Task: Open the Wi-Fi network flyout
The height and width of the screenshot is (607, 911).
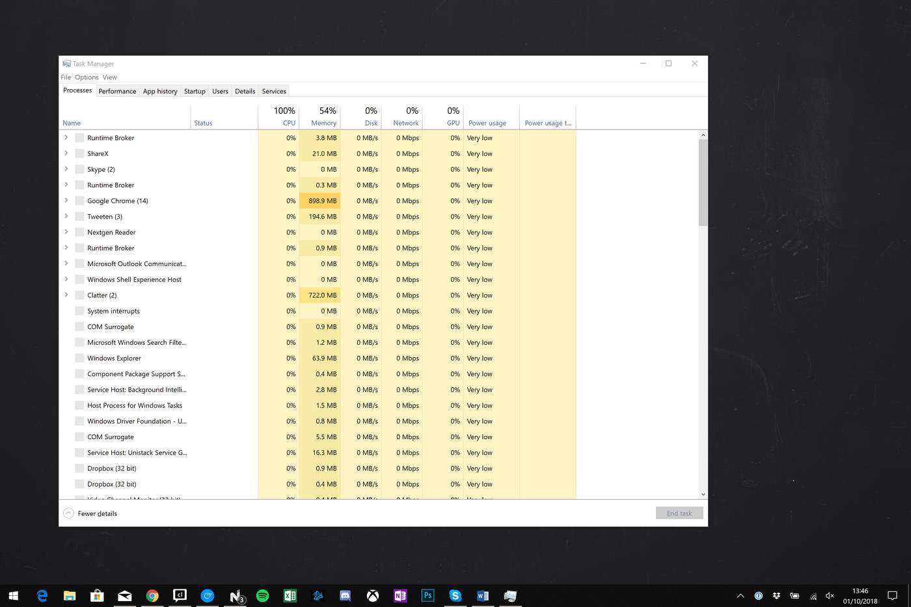Action: (x=813, y=595)
